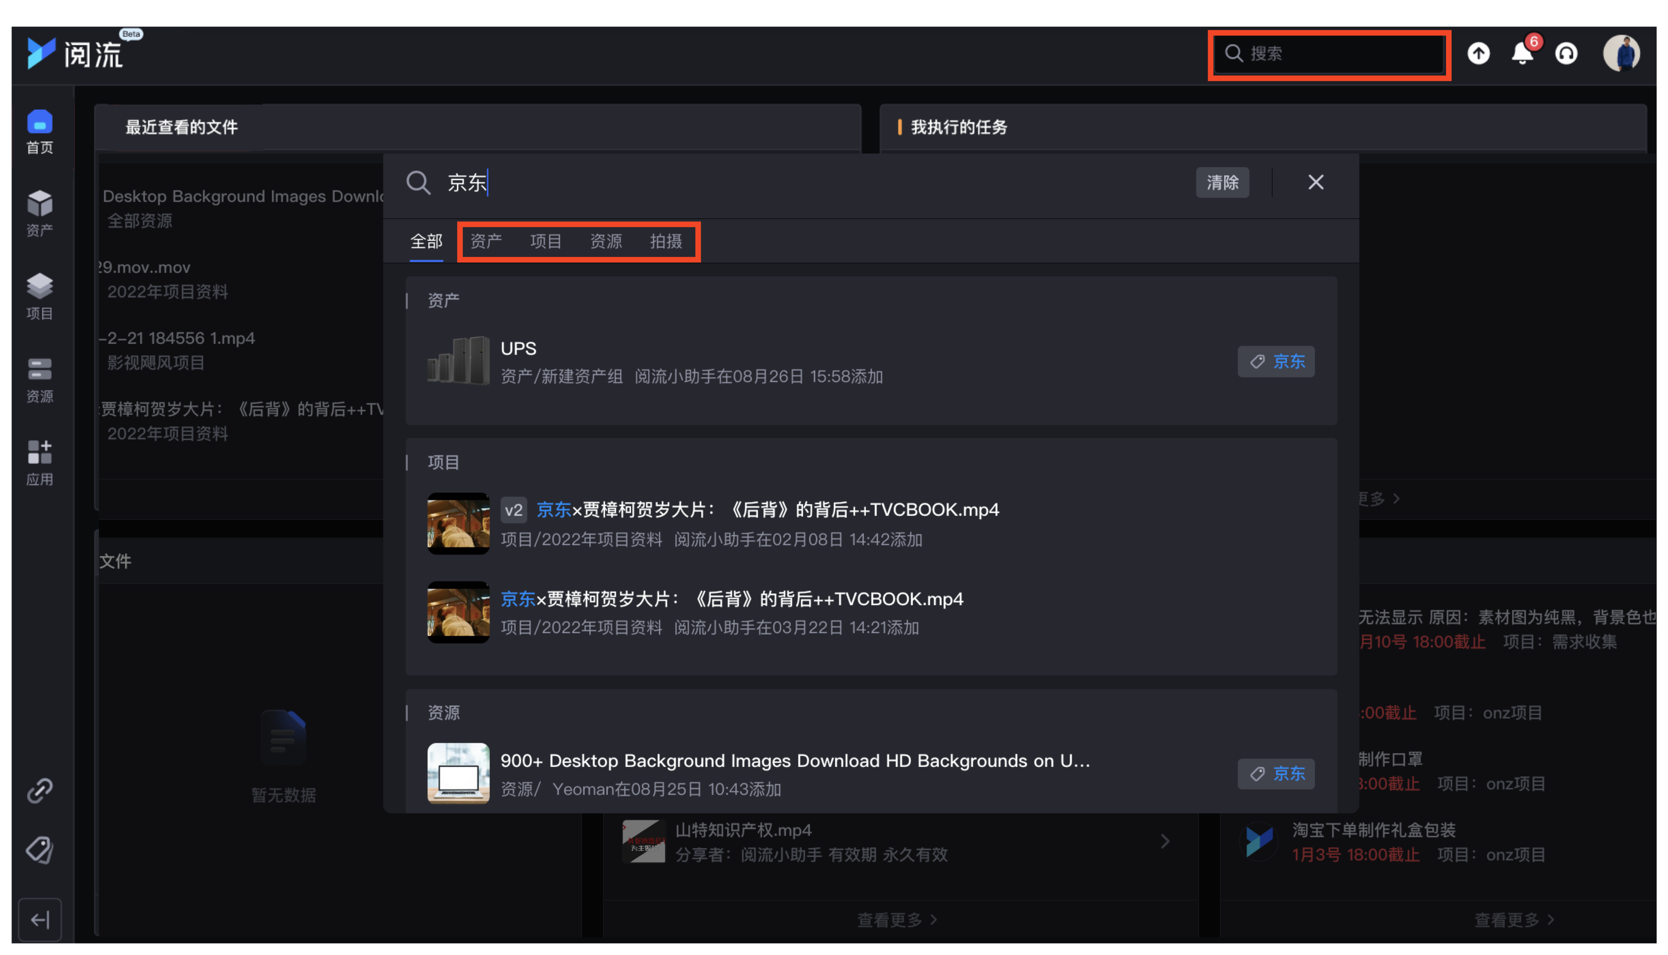The height and width of the screenshot is (955, 1668).
Task: Switch to the 项目 tab in search results
Action: (546, 241)
